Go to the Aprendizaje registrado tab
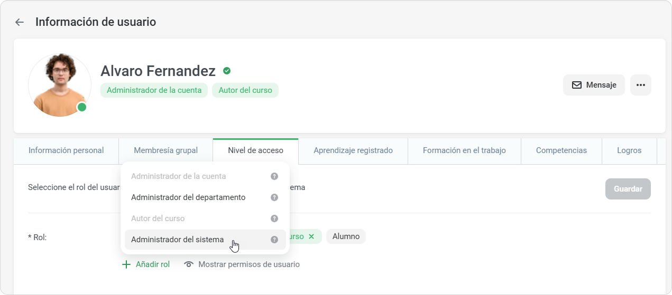The image size is (672, 295). click(x=353, y=150)
